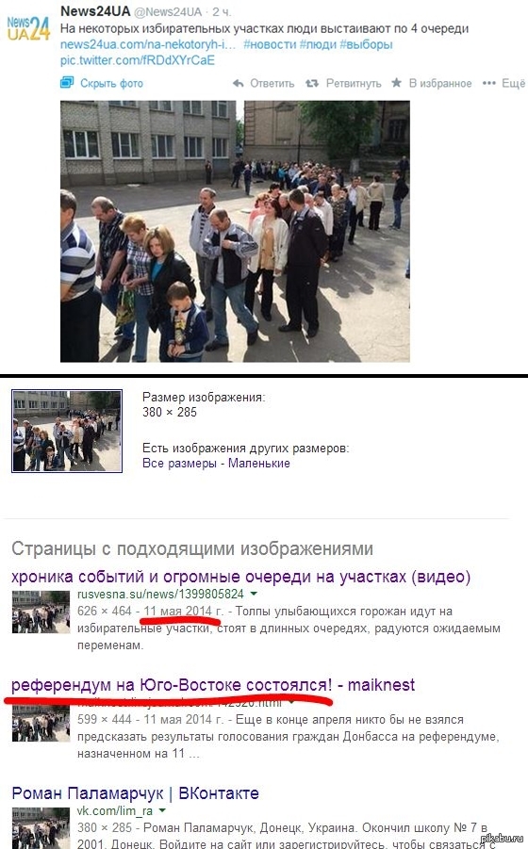Image resolution: width=528 pixels, height=849 pixels.
Task: Click the #выборы hashtag
Action: coord(366,44)
